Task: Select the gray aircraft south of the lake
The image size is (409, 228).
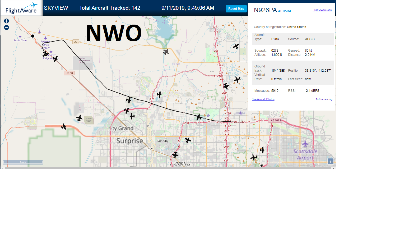Action: coord(166,52)
